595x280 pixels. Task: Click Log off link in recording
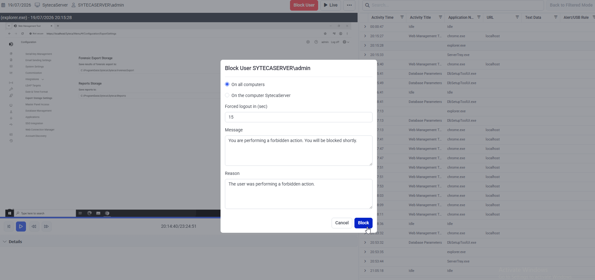[335, 42]
